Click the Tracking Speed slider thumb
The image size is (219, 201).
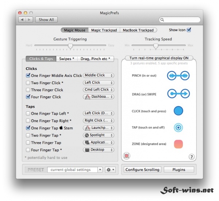click(156, 46)
